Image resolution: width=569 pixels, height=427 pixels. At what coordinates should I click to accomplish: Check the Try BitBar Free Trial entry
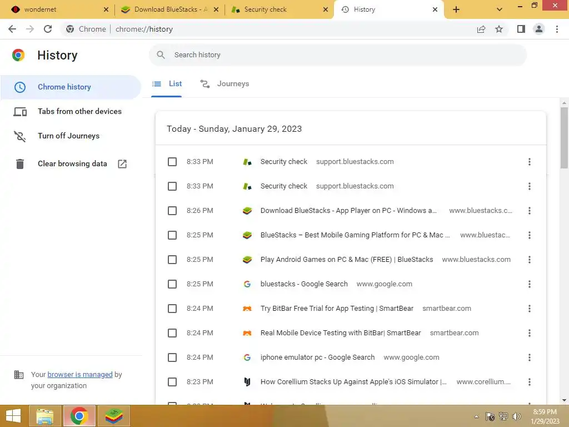coord(172,309)
